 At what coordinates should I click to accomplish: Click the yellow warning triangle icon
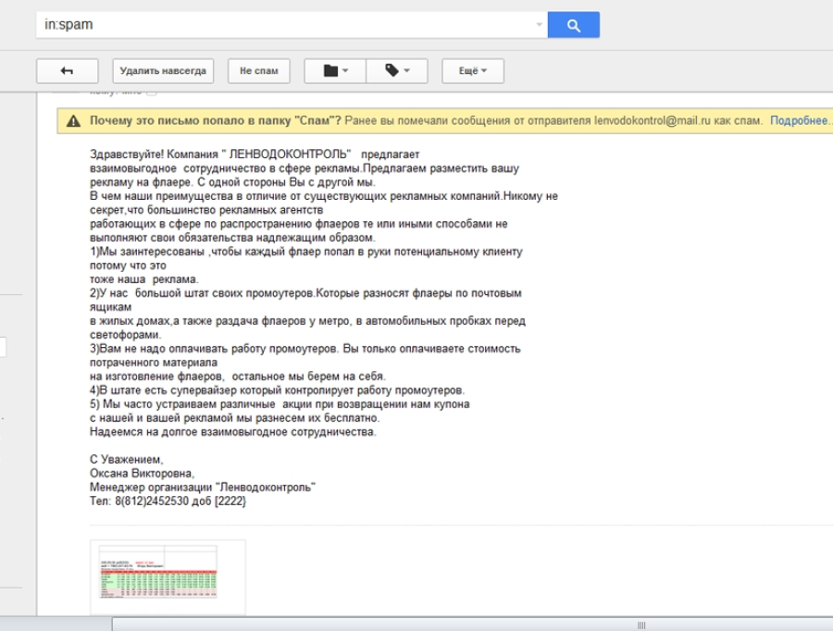pyautogui.click(x=73, y=121)
